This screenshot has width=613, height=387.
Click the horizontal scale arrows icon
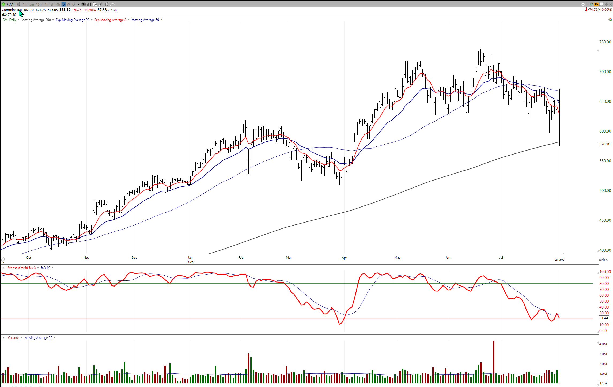coord(3,260)
